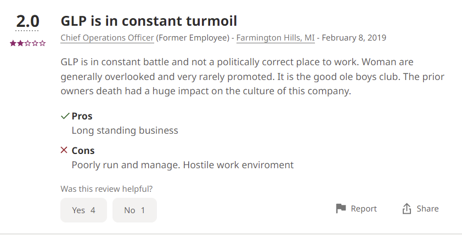
Task: Click the "GLP is in constant turmoil" title
Action: pyautogui.click(x=149, y=21)
